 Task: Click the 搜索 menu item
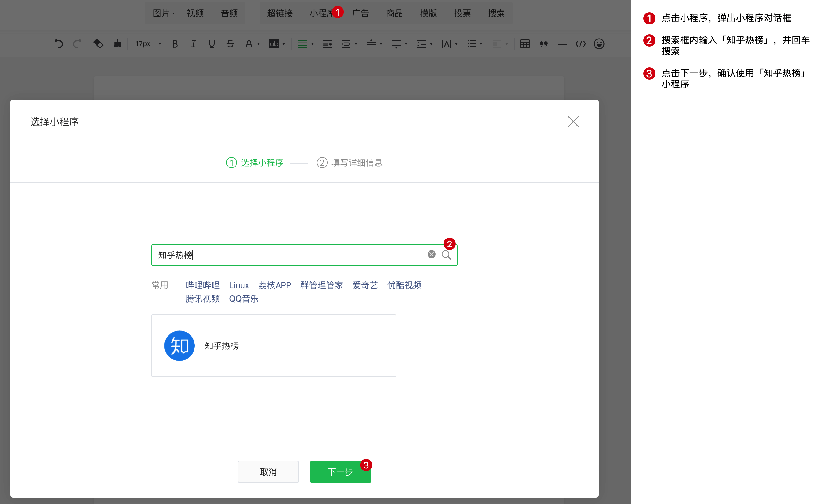(496, 13)
